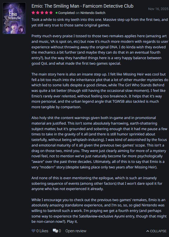Viewport: 169px width, 237px height.
Task: Click the first star of the rating
Action: click(33, 12)
